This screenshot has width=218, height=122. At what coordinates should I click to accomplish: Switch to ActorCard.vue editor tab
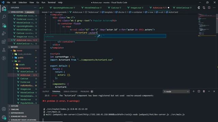[183, 7]
